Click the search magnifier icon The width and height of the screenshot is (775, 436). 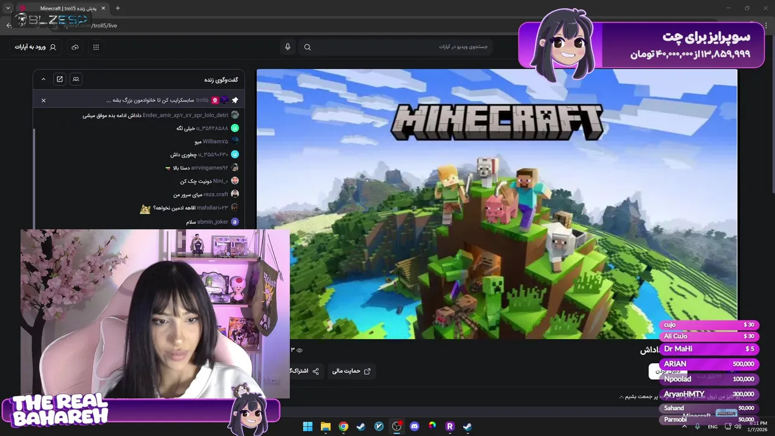pyautogui.click(x=308, y=47)
